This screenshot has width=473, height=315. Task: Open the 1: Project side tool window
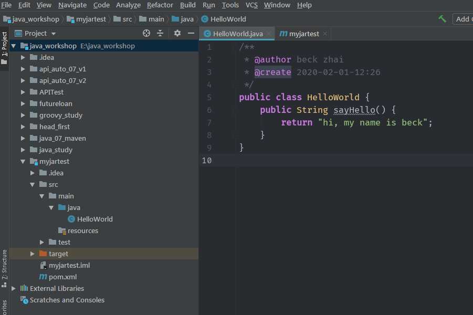[x=4, y=47]
